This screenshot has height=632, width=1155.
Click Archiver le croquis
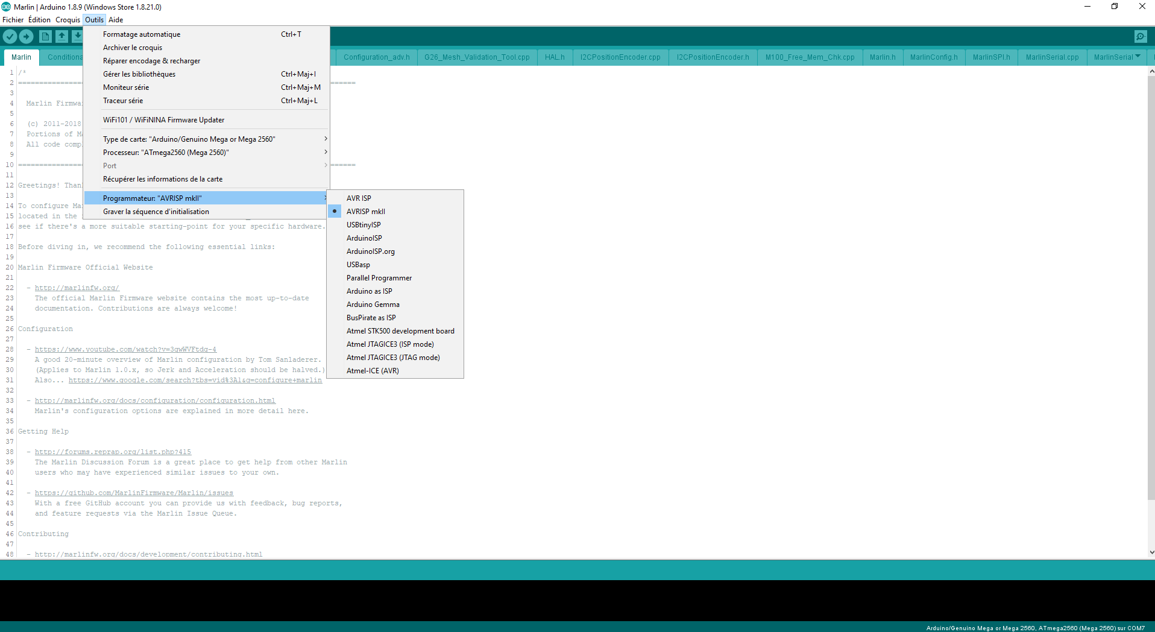coord(207,48)
